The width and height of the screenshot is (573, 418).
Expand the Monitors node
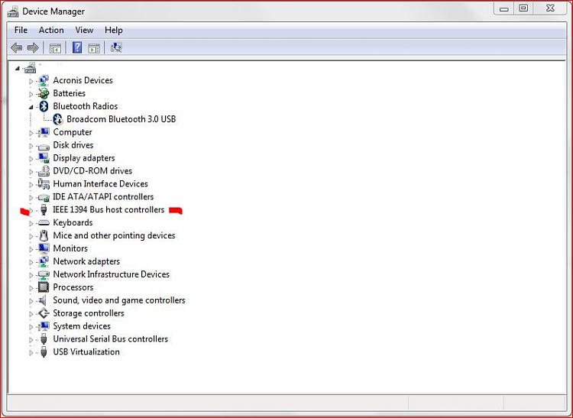coord(31,249)
